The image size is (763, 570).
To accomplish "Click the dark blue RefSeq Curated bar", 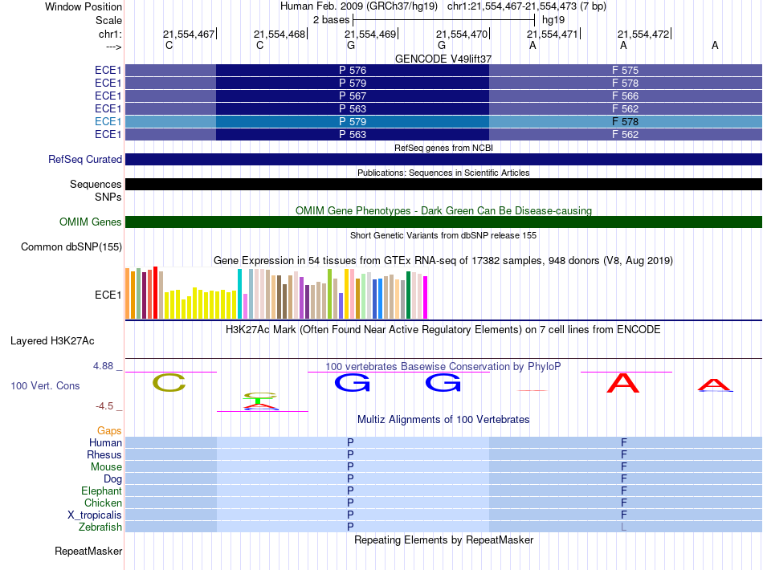I will pos(444,160).
